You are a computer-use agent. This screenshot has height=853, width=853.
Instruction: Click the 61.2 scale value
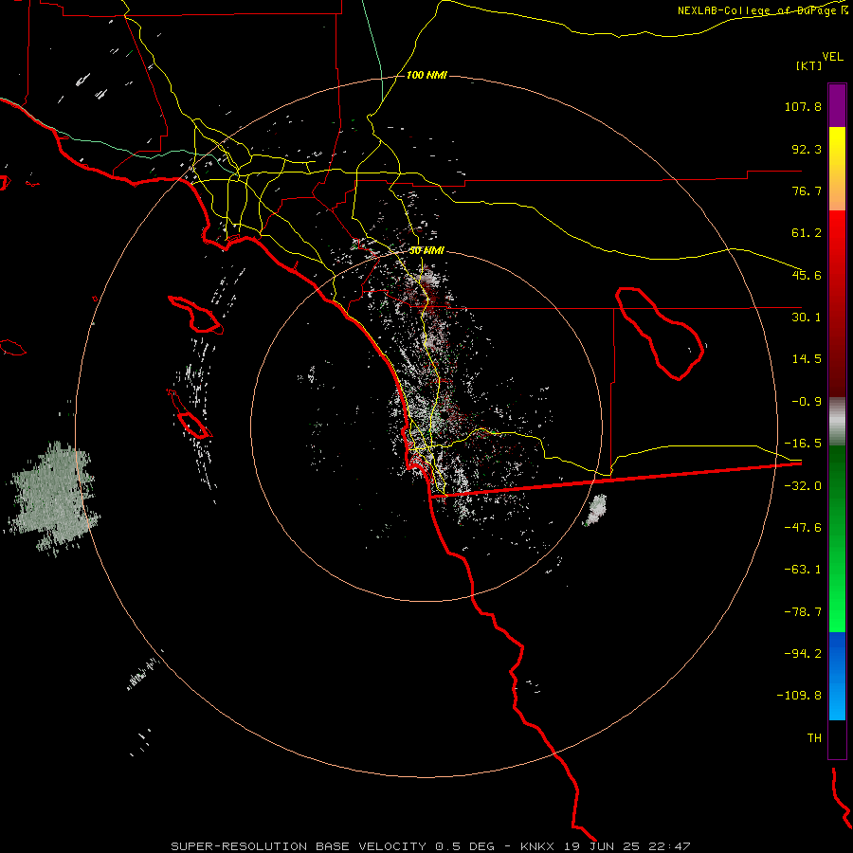pos(807,233)
